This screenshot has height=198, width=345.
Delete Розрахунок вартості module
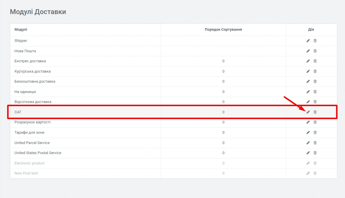pos(315,122)
